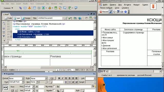Screen dimensions: 164x92
Task: Select the 1.html document tab
Action: pos(6,14)
